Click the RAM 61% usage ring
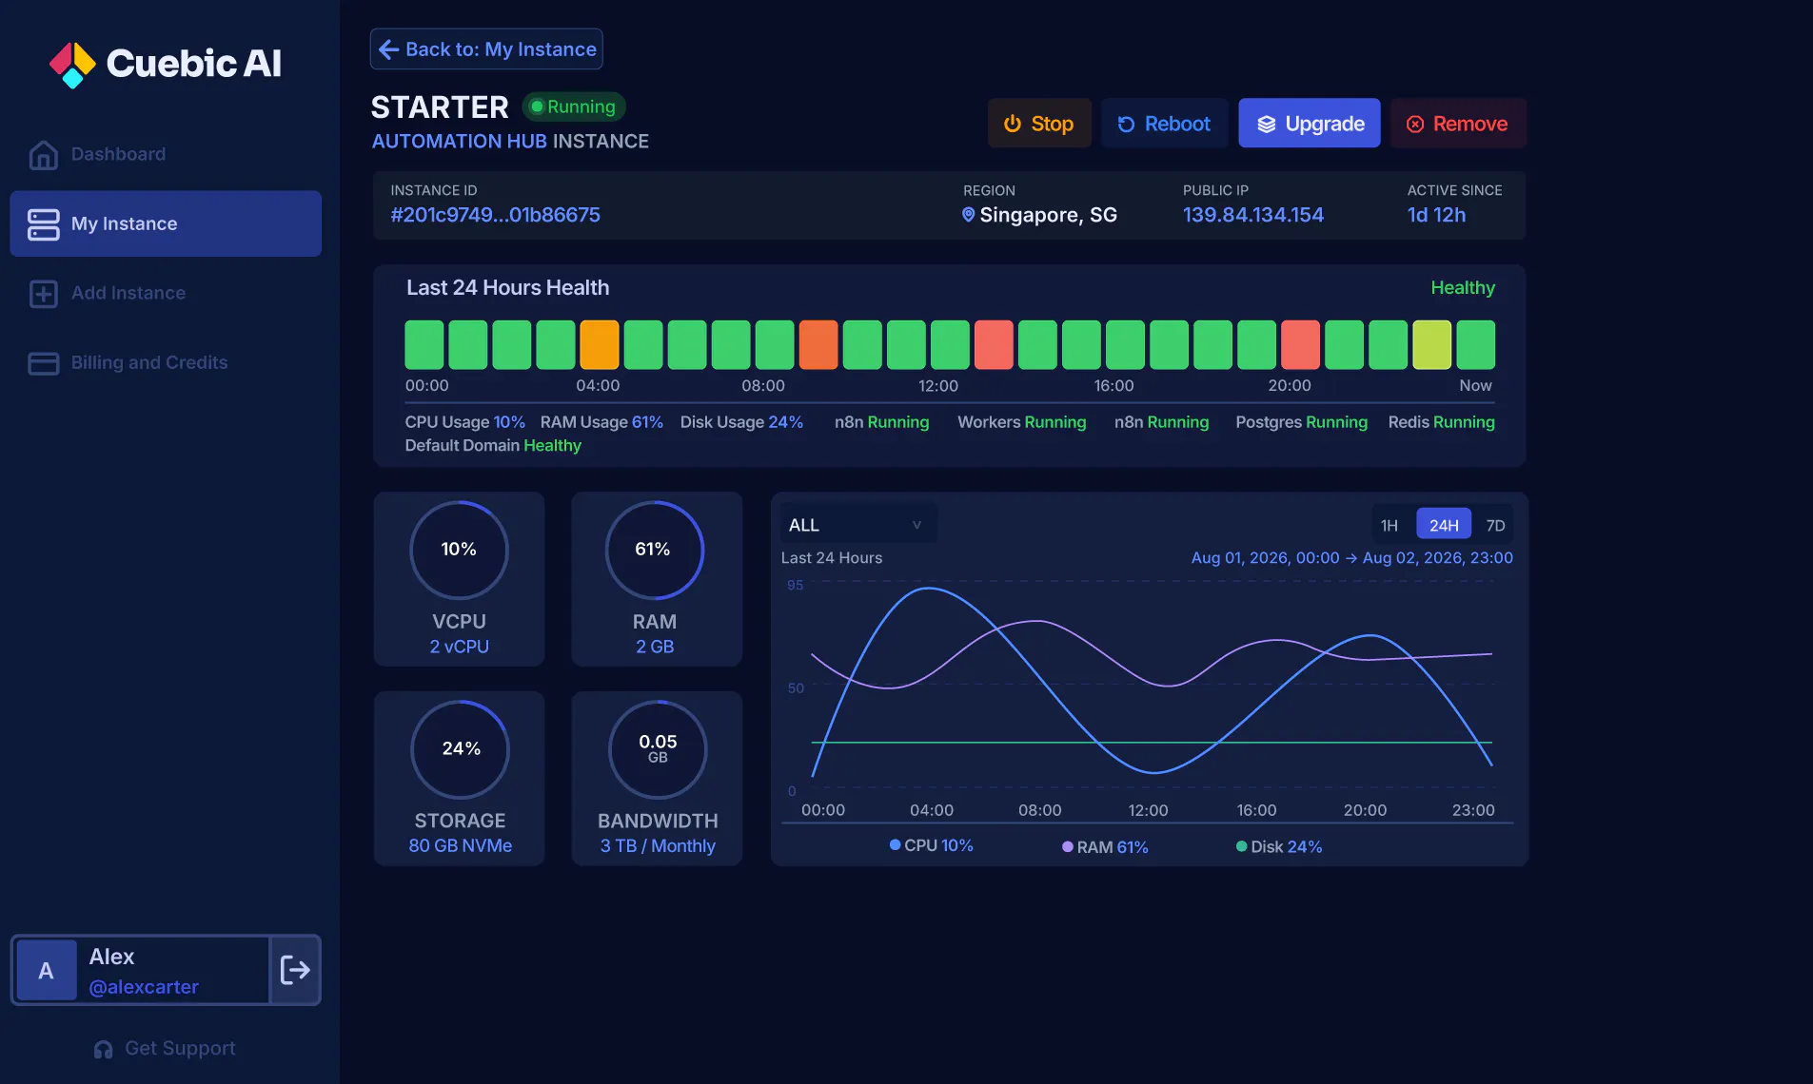Image resolution: width=1813 pixels, height=1084 pixels. click(x=654, y=550)
